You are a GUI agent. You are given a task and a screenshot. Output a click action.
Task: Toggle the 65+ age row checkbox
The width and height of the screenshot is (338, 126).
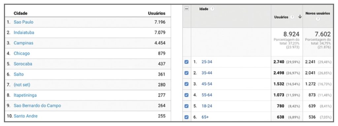pos(187,117)
